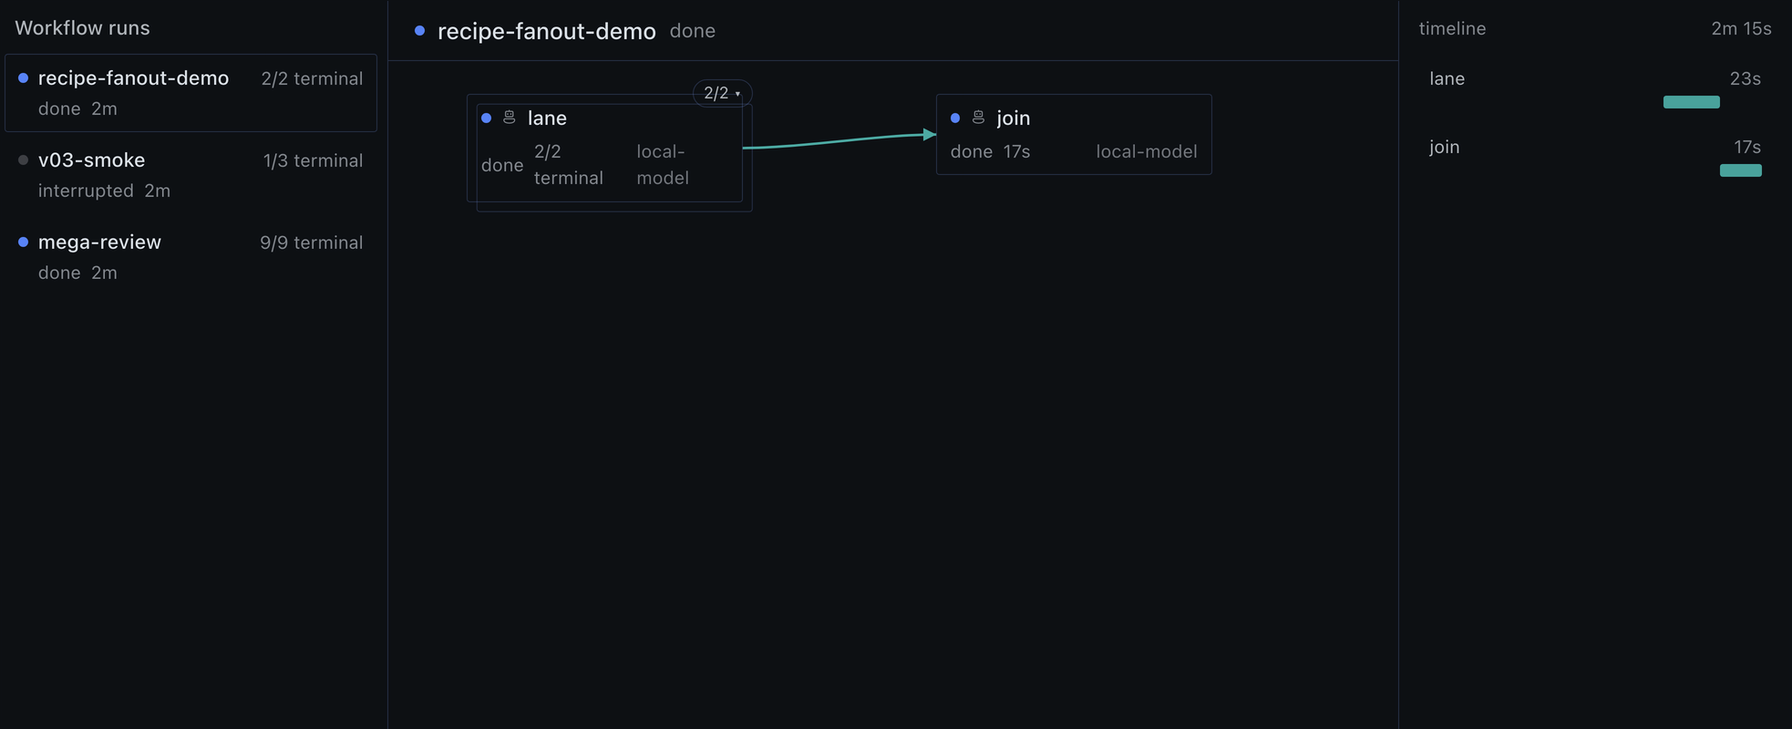1792x729 pixels.
Task: Select the lane node card
Action: tap(605, 148)
